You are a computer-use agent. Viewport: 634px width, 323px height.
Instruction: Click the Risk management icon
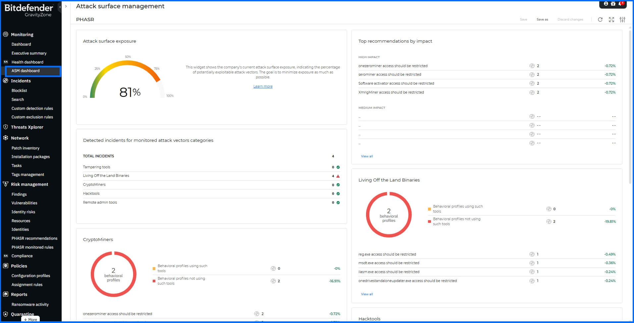[6, 184]
